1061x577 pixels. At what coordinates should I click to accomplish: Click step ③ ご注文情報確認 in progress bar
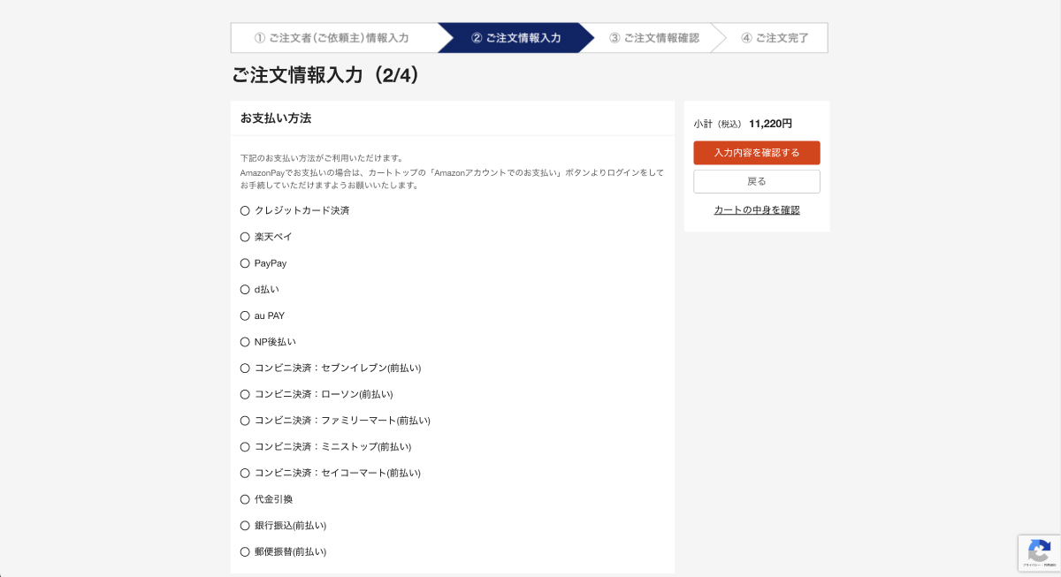click(x=654, y=38)
